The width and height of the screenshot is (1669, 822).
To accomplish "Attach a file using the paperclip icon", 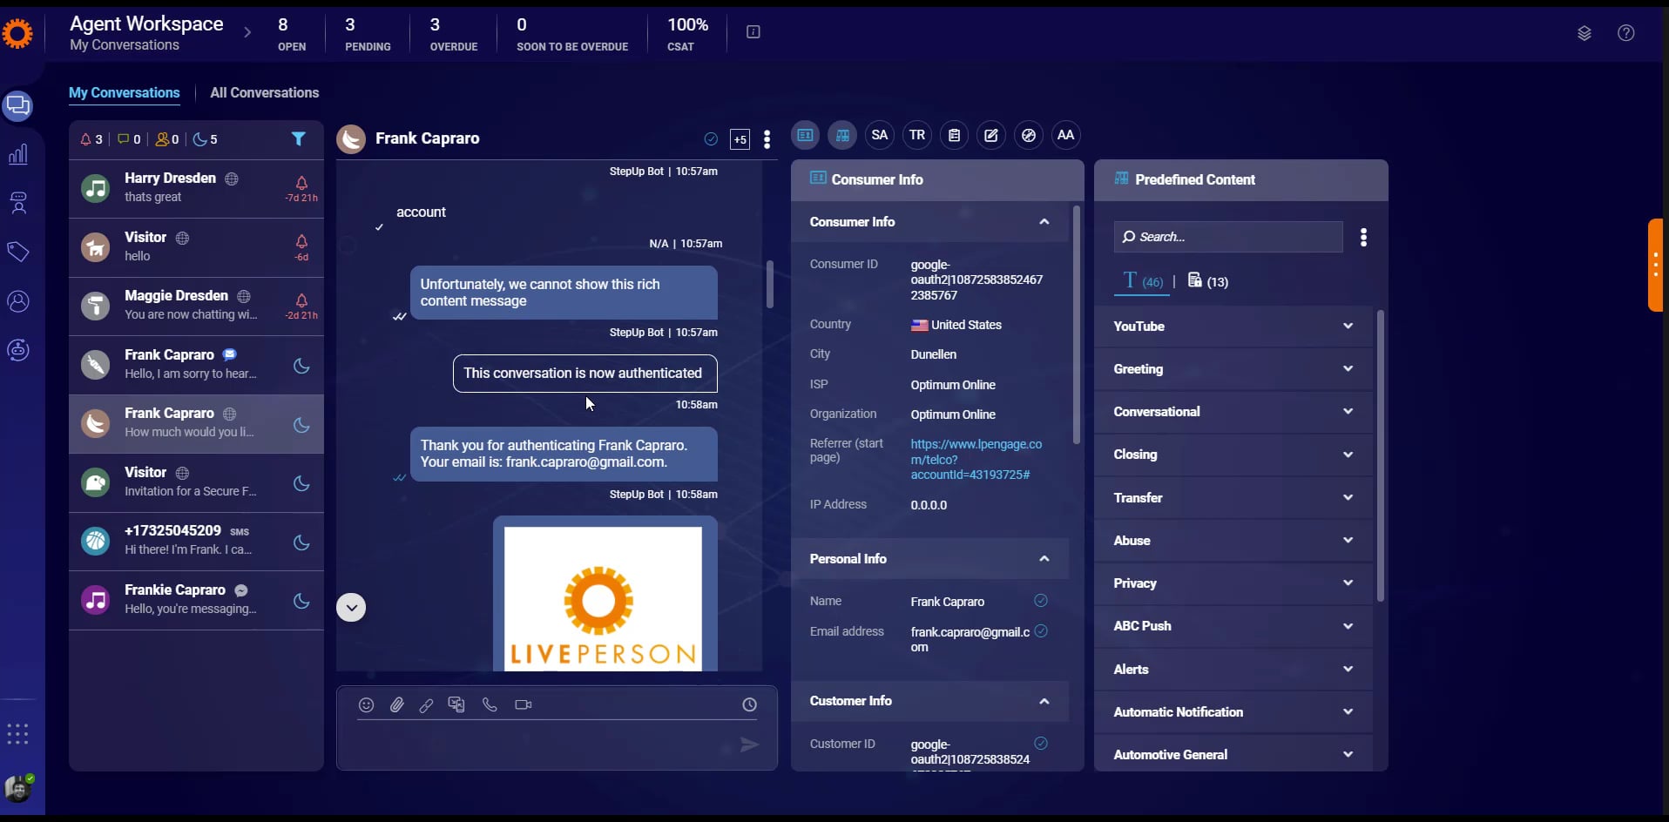I will point(396,705).
